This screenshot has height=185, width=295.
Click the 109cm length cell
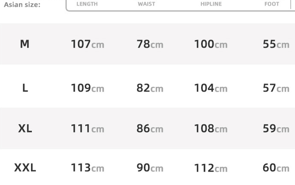click(x=87, y=88)
